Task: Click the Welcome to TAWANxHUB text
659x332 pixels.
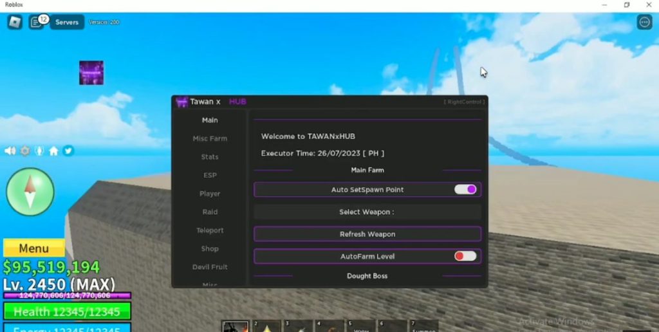Action: click(x=308, y=136)
